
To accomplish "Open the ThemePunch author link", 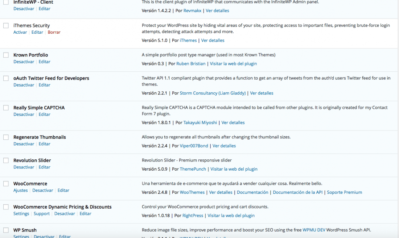I will [193, 169].
